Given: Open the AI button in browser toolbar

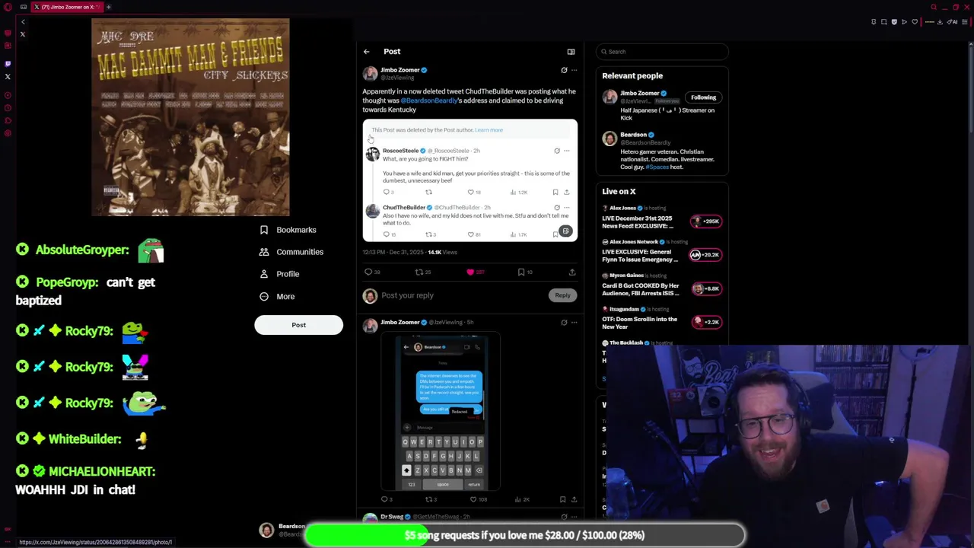Looking at the screenshot, I should (x=952, y=22).
